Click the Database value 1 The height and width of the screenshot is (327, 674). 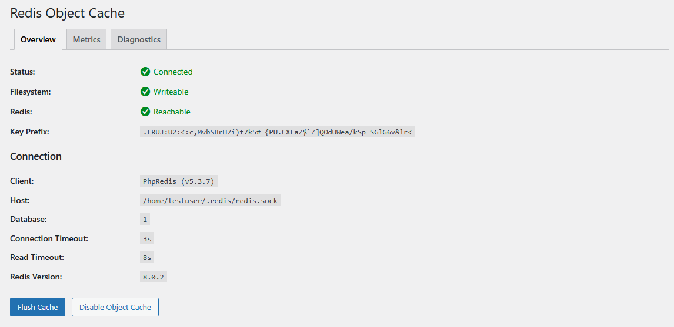[x=145, y=219]
